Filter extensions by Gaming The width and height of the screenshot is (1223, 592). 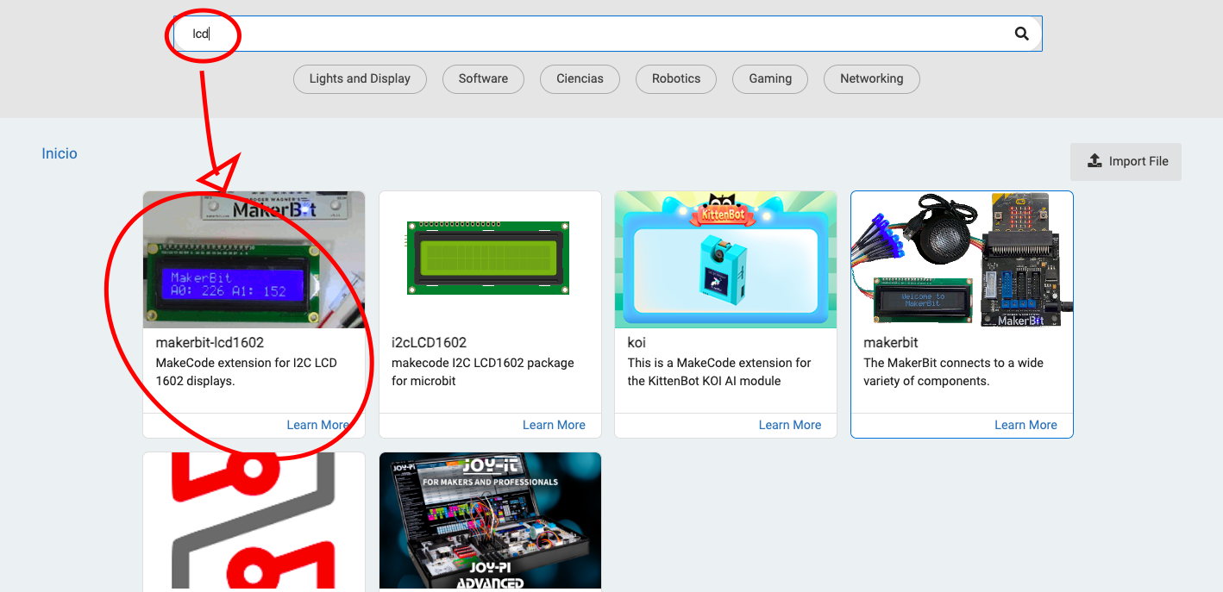(x=769, y=78)
